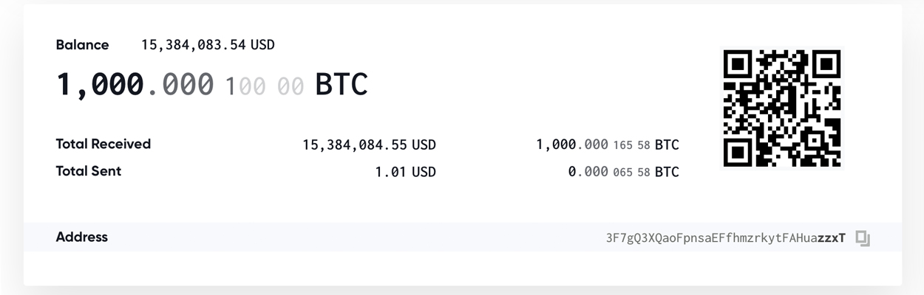The image size is (924, 295).
Task: Click the large BTC unit label
Action: 342,85
